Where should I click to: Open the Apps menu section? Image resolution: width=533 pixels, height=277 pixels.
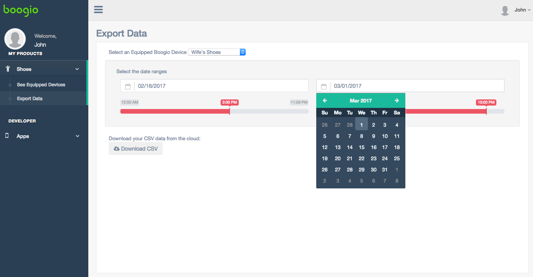point(44,136)
